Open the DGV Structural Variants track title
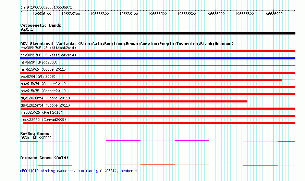Viewport: 305px width, 181px height. pos(127,44)
